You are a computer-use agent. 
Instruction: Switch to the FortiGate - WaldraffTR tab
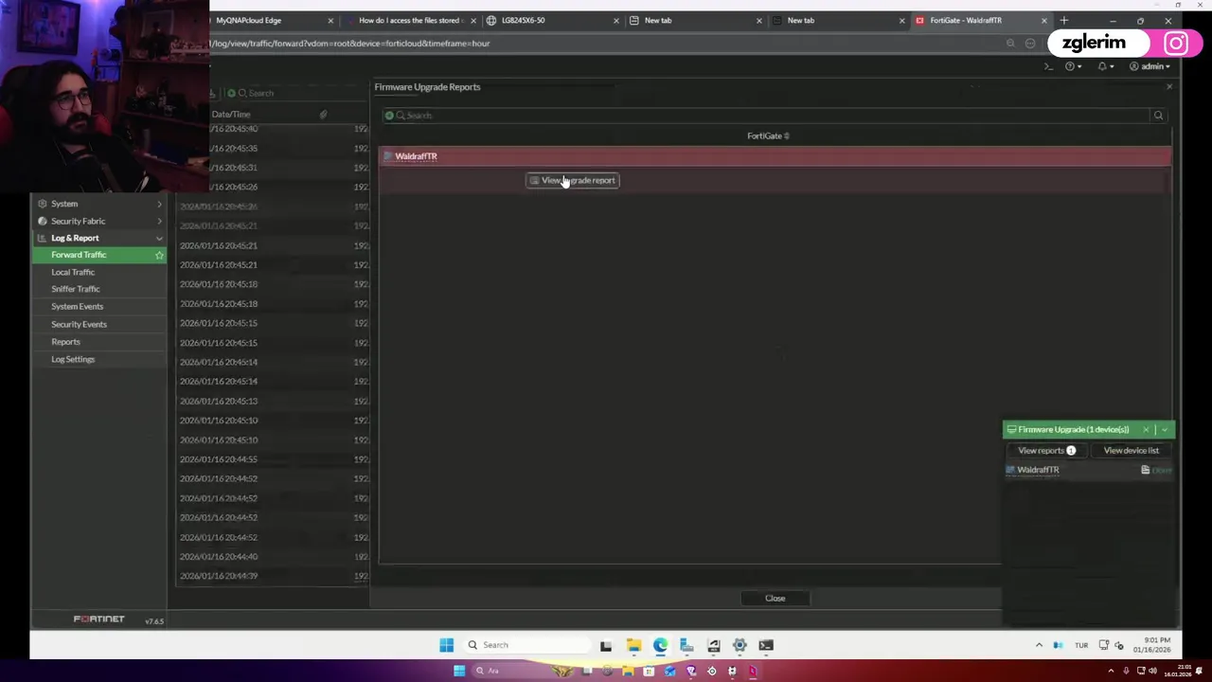(980, 20)
